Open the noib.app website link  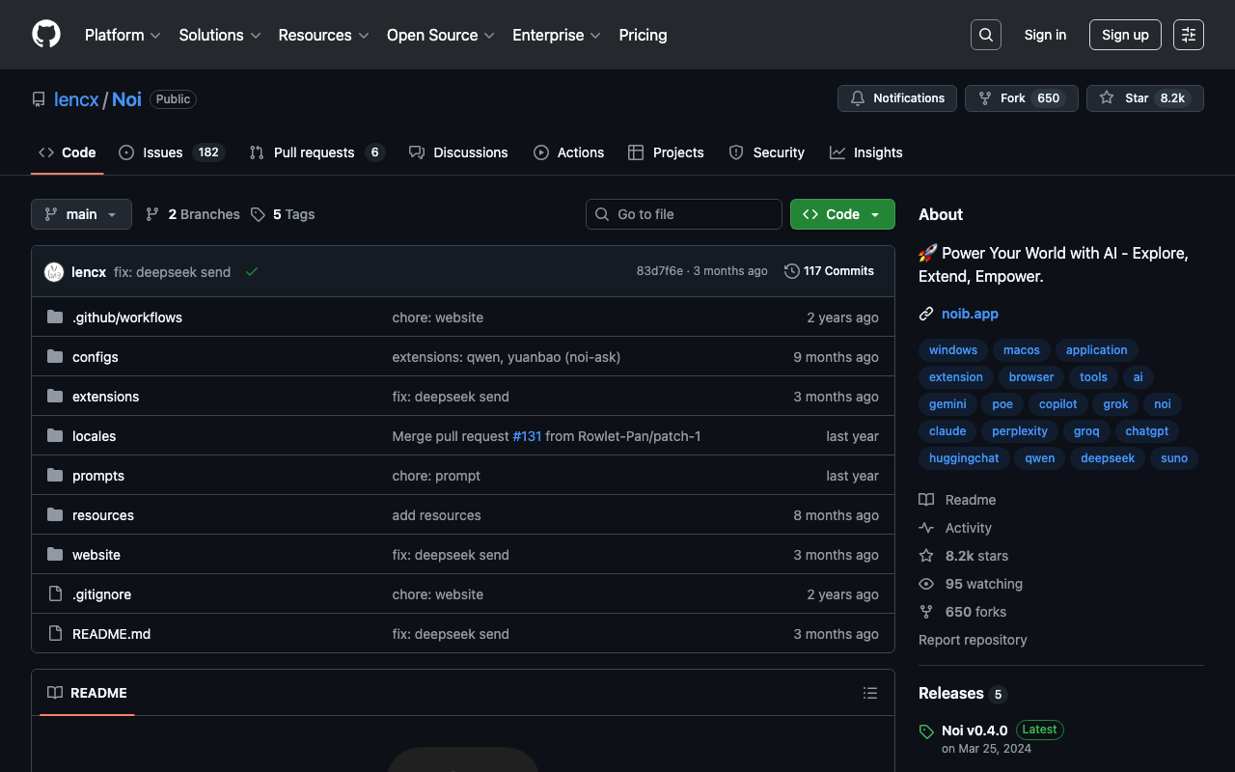pyautogui.click(x=970, y=314)
